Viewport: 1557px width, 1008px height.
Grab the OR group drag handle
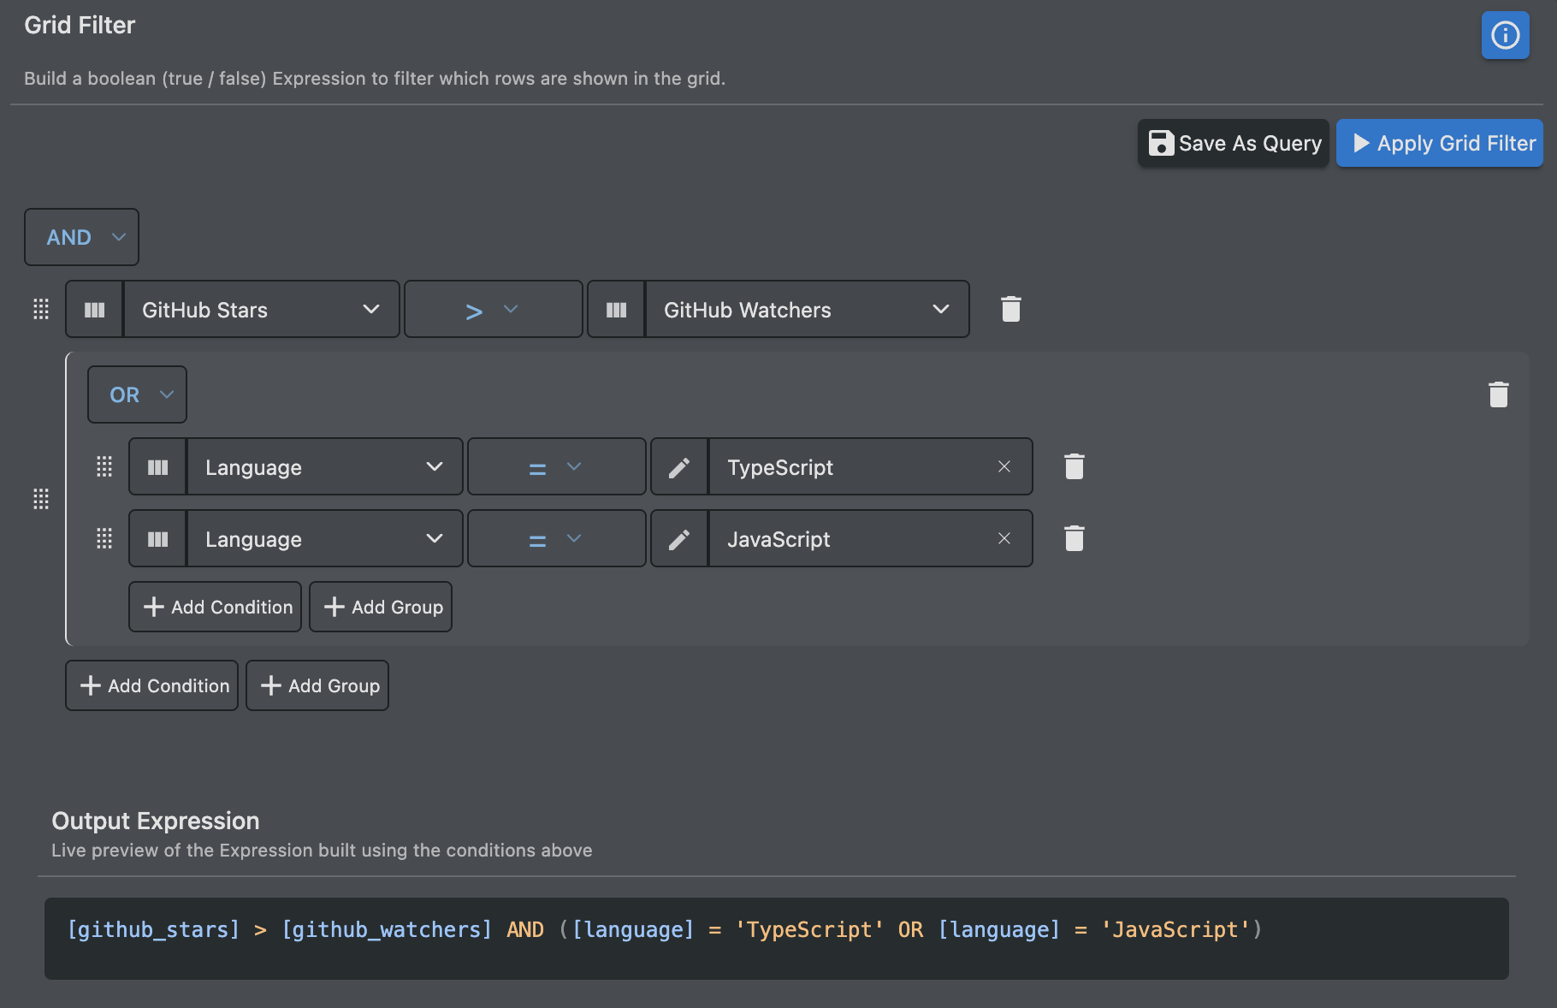click(x=41, y=499)
